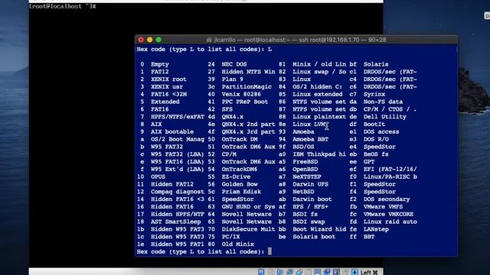
Task: Click the 'a5 FreeBSD' entry
Action: (299, 161)
